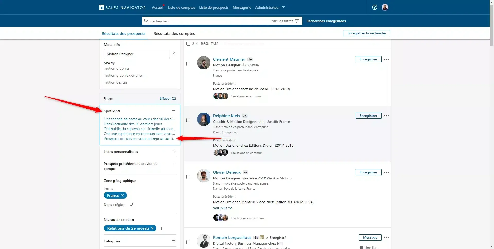Image resolution: width=494 pixels, height=249 pixels.
Task: Try suggested keyword motion graphics
Action: click(117, 68)
